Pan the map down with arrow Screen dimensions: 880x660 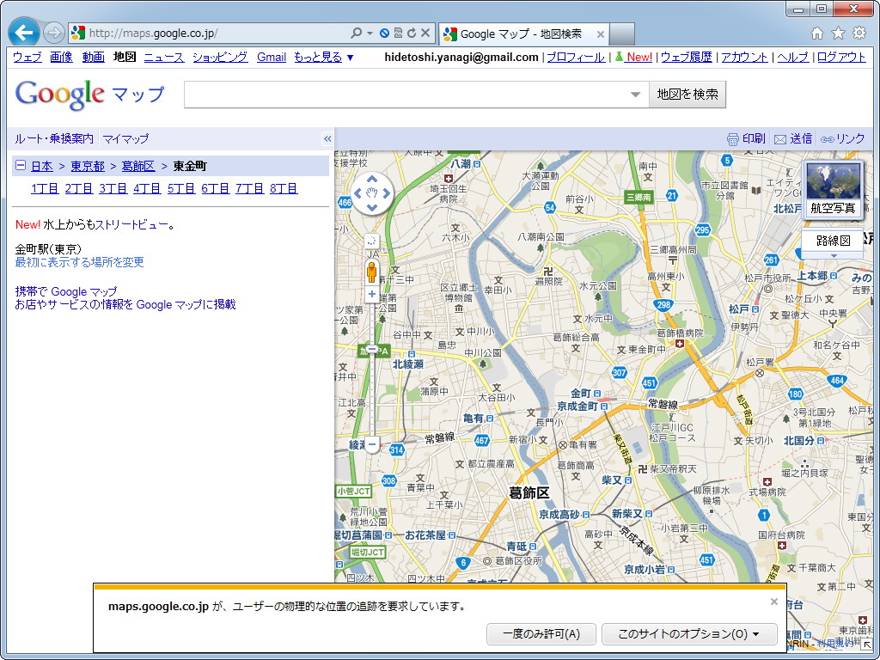coord(371,208)
